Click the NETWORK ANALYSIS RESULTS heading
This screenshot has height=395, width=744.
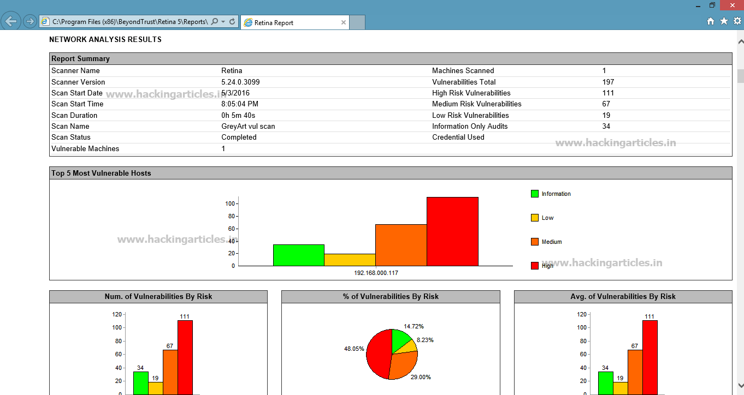click(x=105, y=39)
